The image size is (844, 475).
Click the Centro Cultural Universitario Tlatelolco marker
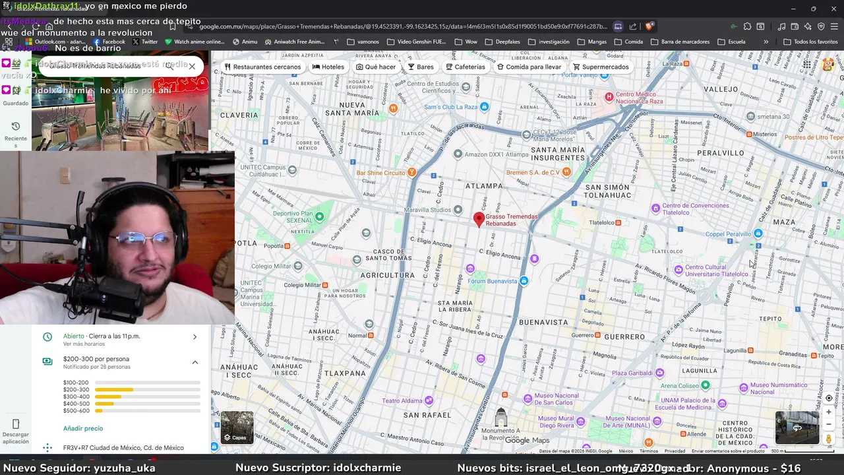tap(678, 270)
